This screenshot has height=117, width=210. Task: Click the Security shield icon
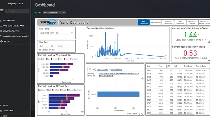click(1, 42)
